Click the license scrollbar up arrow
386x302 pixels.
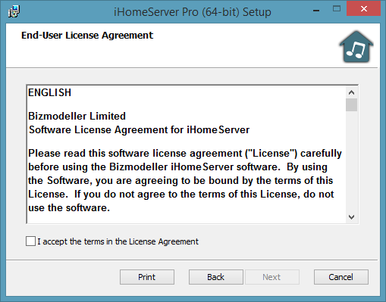351,92
